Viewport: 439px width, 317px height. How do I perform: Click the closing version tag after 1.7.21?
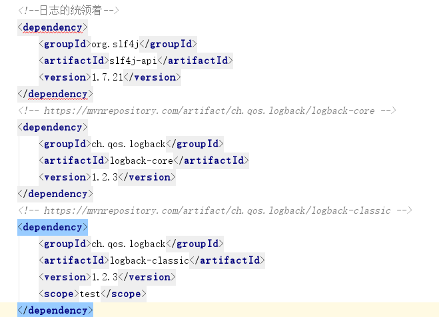pos(153,77)
